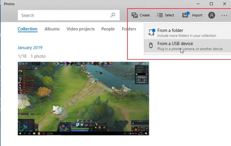Click the folder-plus icon beside From a folder
231x146 pixels.
[151, 32]
